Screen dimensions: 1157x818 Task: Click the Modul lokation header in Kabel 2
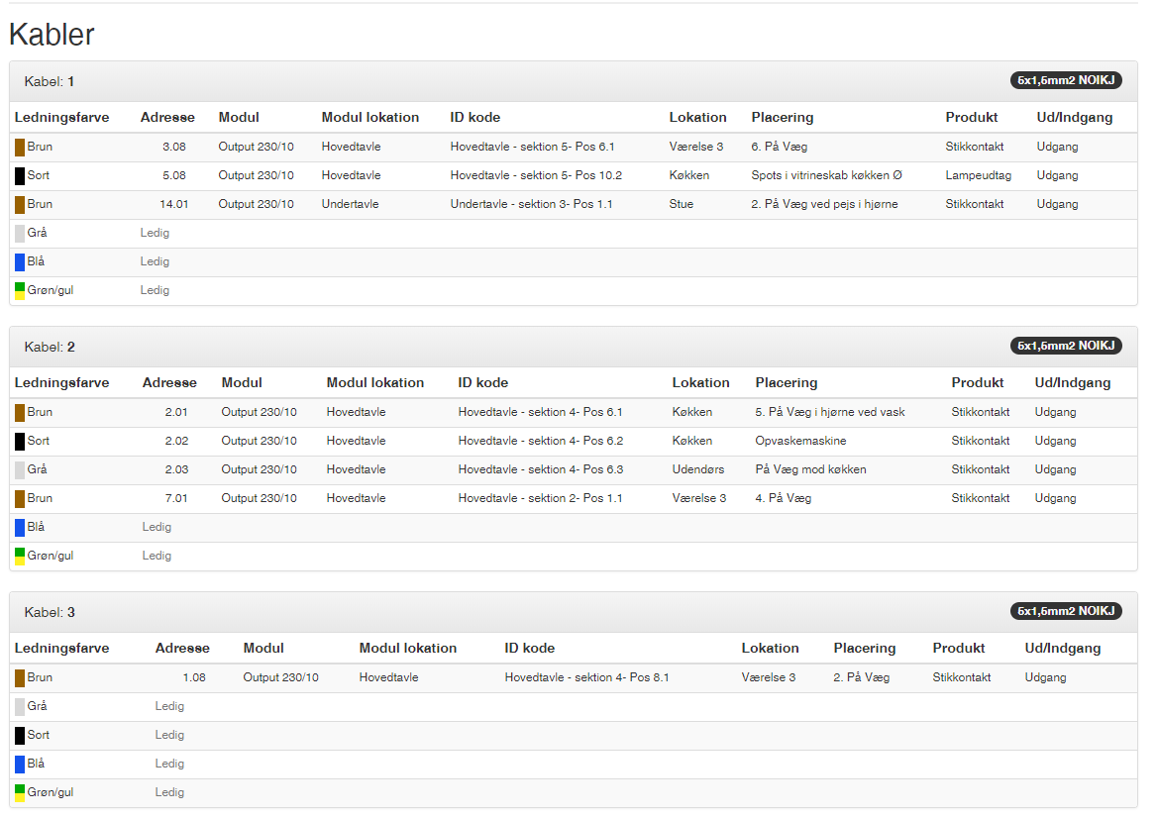pos(374,382)
